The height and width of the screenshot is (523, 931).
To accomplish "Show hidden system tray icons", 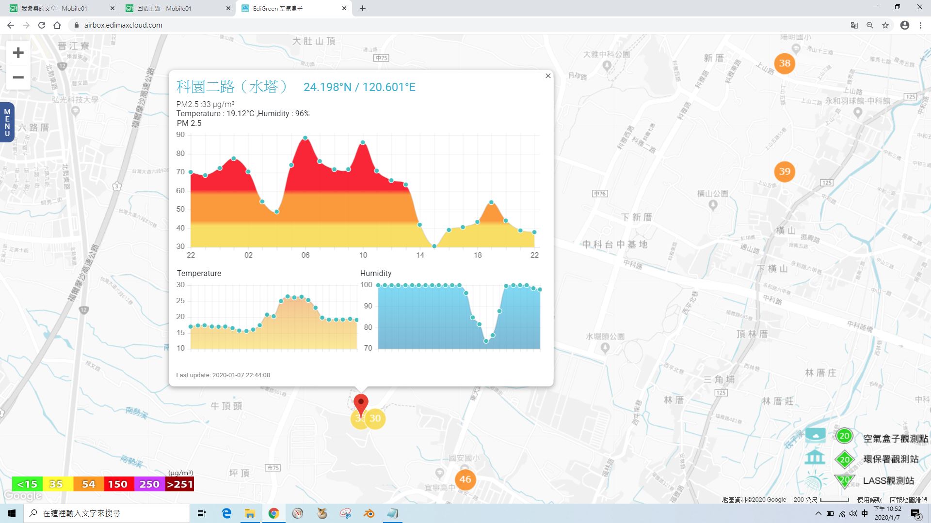I will click(819, 513).
